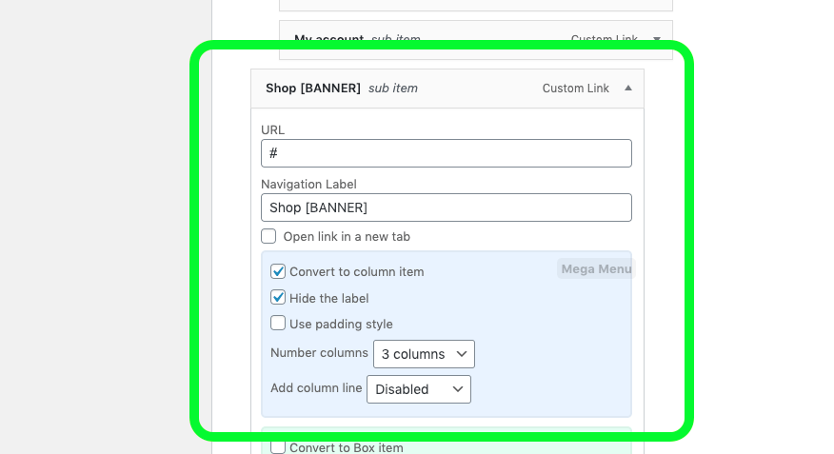Collapse the Shop [BANNER] item arrow

tap(628, 89)
